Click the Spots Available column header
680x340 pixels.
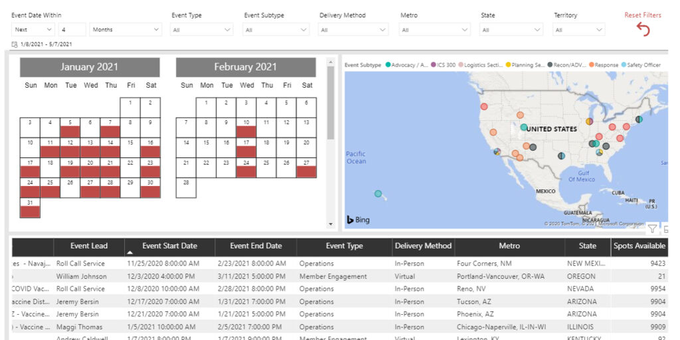[x=639, y=246]
